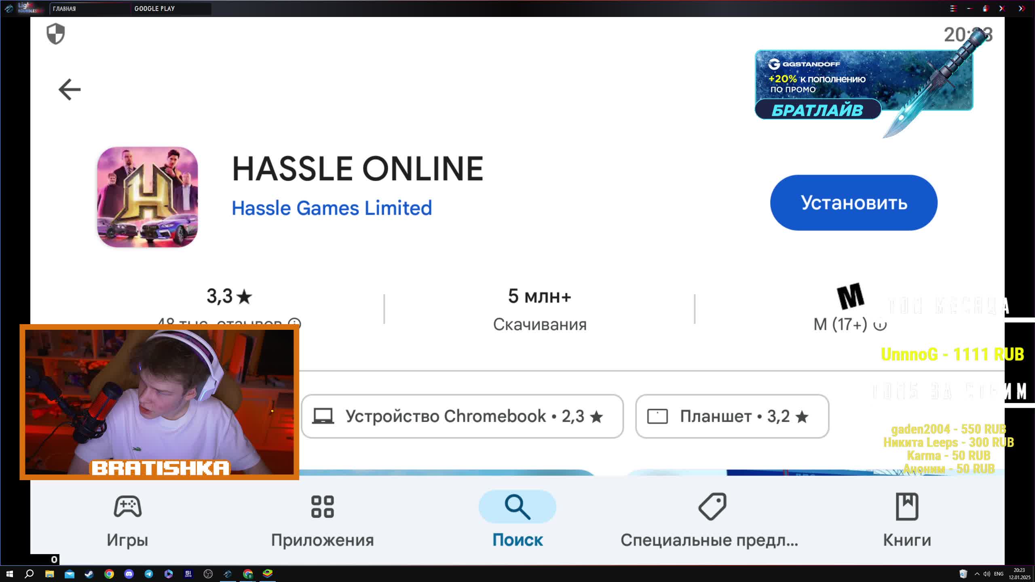Image resolution: width=1035 pixels, height=582 pixels.
Task: Open BlueStacks from the taskbar
Action: [268, 574]
